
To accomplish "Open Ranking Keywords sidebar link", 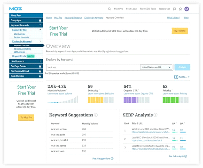I will [x=21, y=37].
